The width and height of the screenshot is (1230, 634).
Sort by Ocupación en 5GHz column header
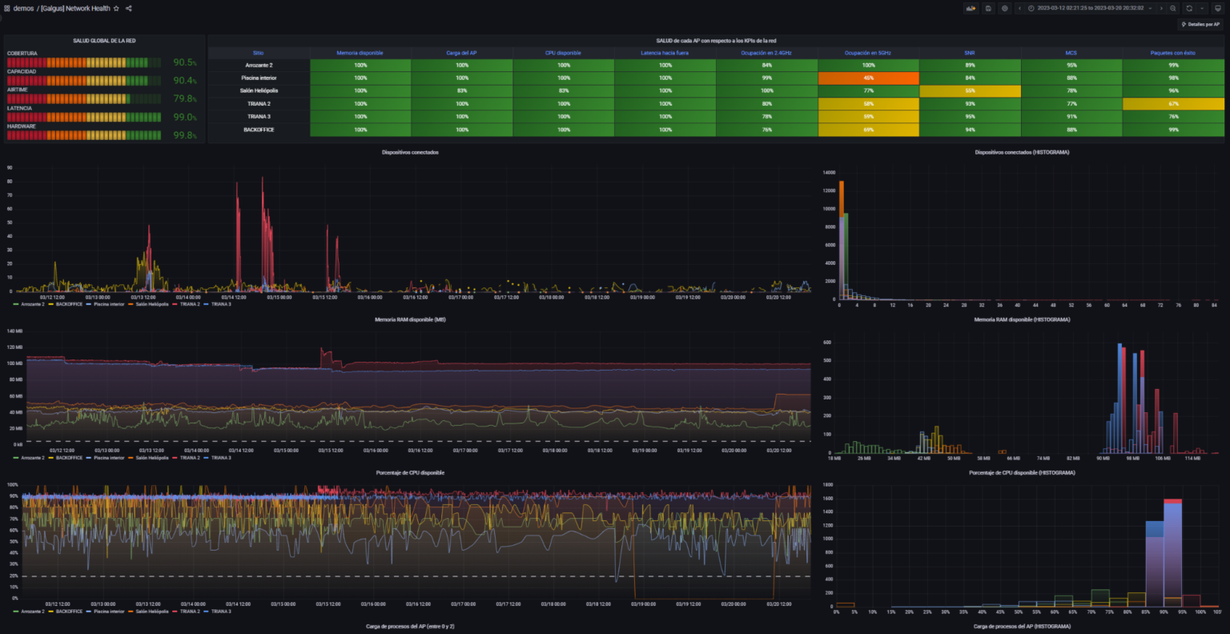pyautogui.click(x=868, y=53)
